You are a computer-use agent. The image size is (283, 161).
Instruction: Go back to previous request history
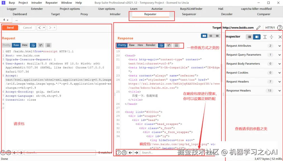pyautogui.click(x=39, y=28)
